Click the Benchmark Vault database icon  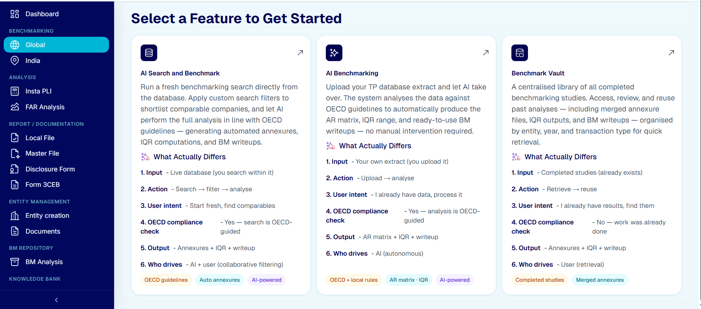point(519,53)
